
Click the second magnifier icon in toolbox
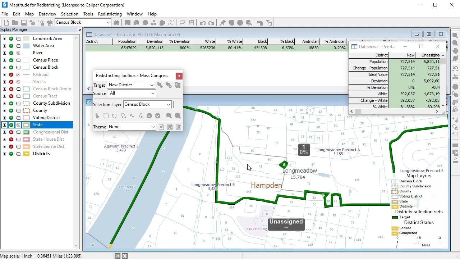point(178,116)
